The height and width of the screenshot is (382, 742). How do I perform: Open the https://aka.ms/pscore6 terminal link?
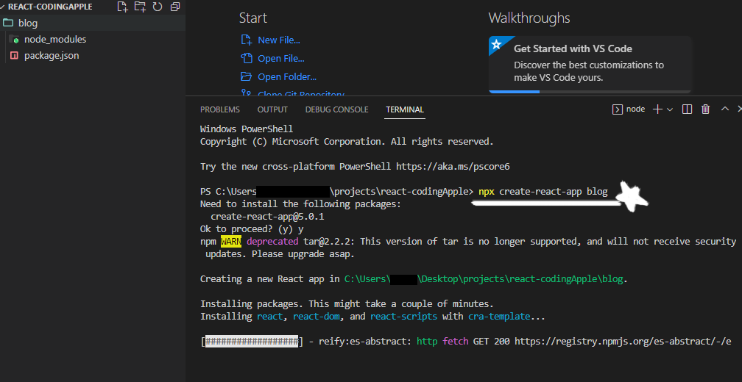point(453,167)
